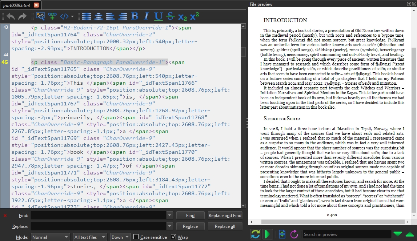The image size is (417, 241).
Task: Close the part0039.html tab
Action: click(36, 5)
